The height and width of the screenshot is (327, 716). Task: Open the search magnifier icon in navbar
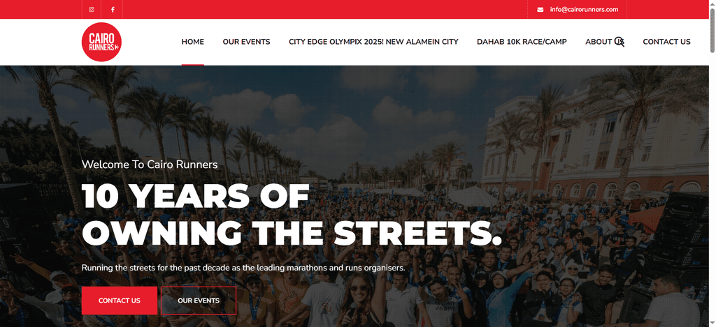[x=620, y=42]
